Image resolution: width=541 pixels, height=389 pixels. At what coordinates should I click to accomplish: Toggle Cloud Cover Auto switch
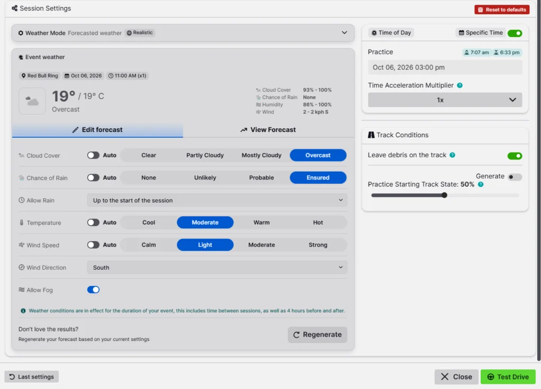[x=93, y=155]
